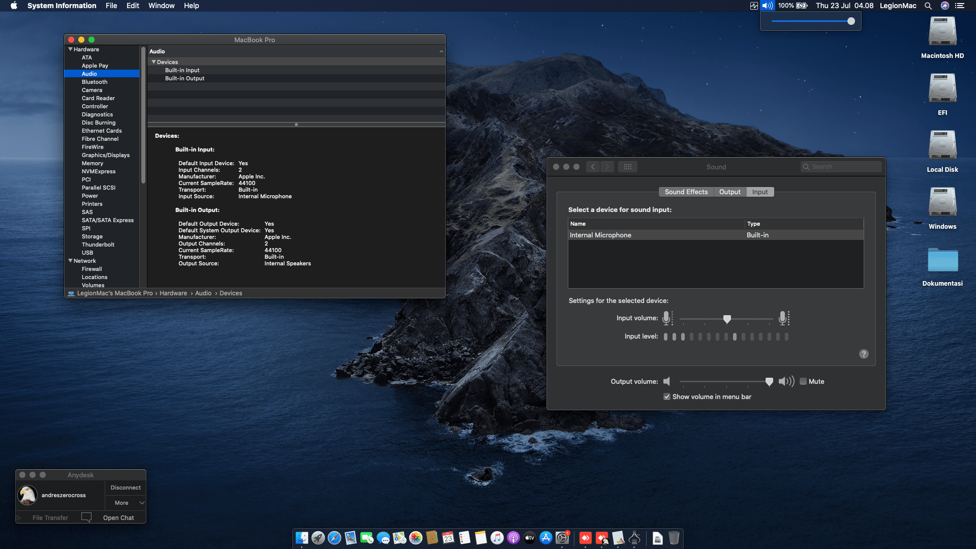
Task: Launch Launchpad from the Dock
Action: coord(318,538)
